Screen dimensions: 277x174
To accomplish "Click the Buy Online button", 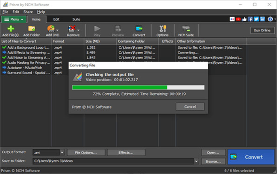I will [x=262, y=30].
